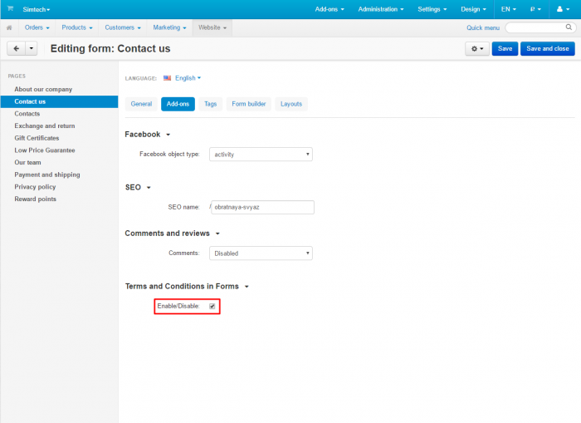Open the Settings menu
Image resolution: width=581 pixels, height=423 pixels.
pos(432,9)
